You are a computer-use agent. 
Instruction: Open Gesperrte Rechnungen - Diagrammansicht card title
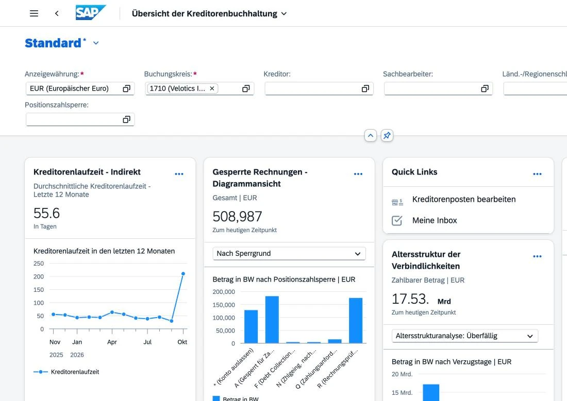point(260,178)
